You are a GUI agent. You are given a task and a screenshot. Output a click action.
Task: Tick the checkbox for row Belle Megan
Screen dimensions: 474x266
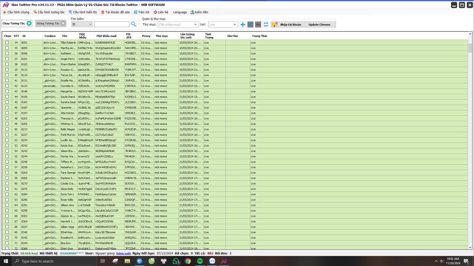coord(7,129)
